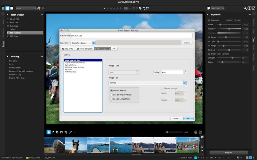
Task: Open the Main Layer dropdown
Action: 217,8
